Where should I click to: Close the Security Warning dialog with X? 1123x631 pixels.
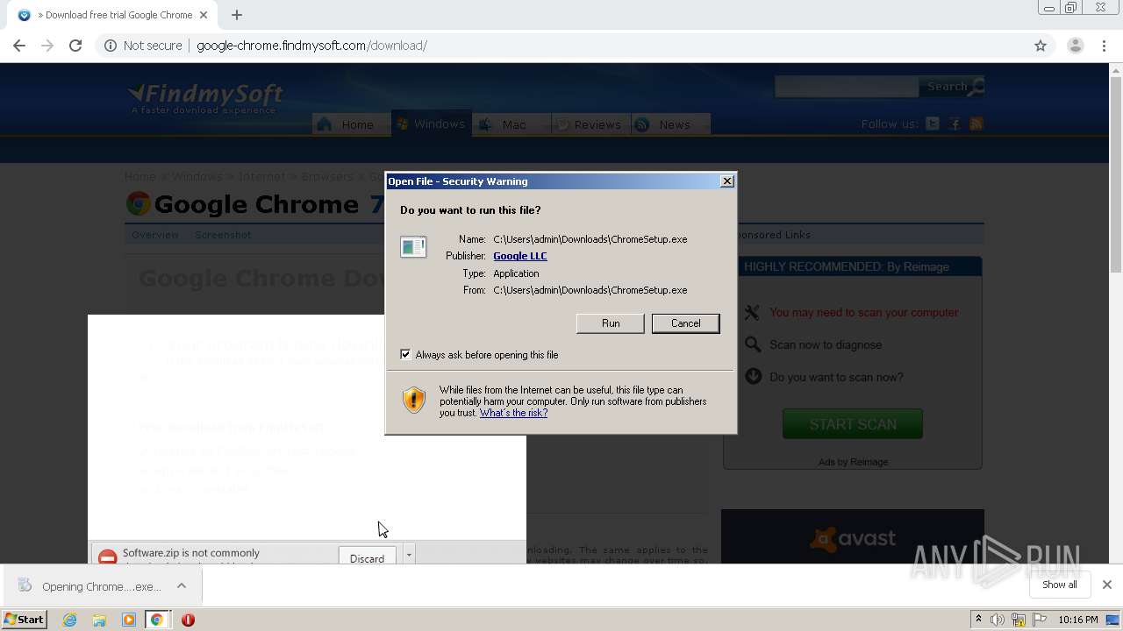pos(726,181)
